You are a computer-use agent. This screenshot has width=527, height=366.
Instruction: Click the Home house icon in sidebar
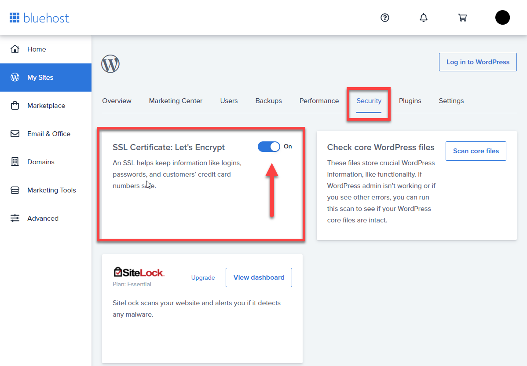15,49
